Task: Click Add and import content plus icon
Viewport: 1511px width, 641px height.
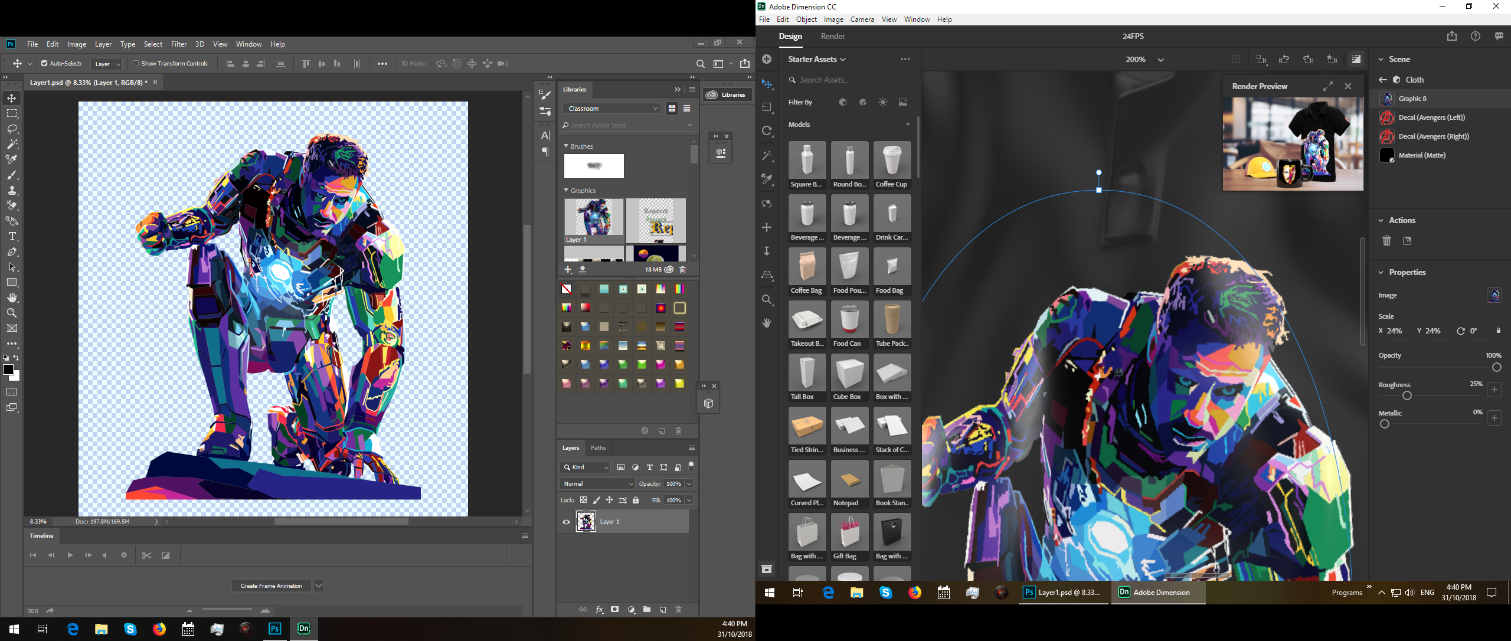Action: click(767, 59)
